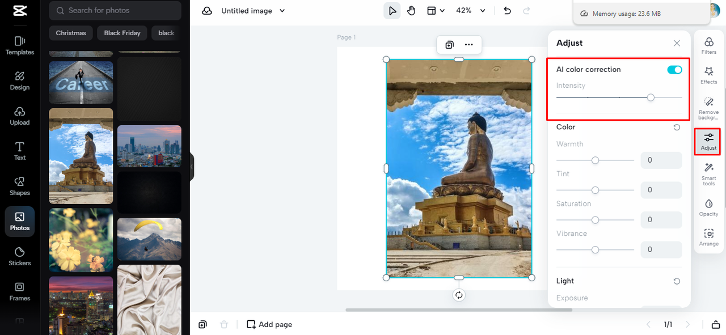Click the AI color correction Intensity slider
Screen dimensions: 726x335
coord(619,97)
